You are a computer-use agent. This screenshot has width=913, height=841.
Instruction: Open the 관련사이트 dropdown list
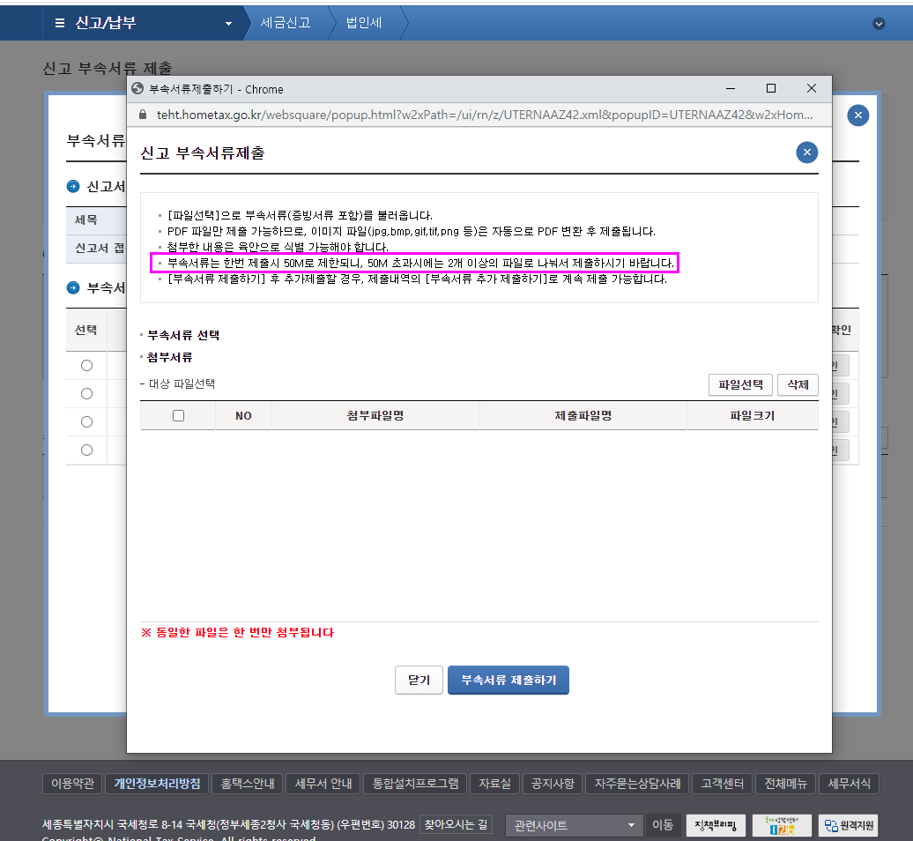pos(573,826)
